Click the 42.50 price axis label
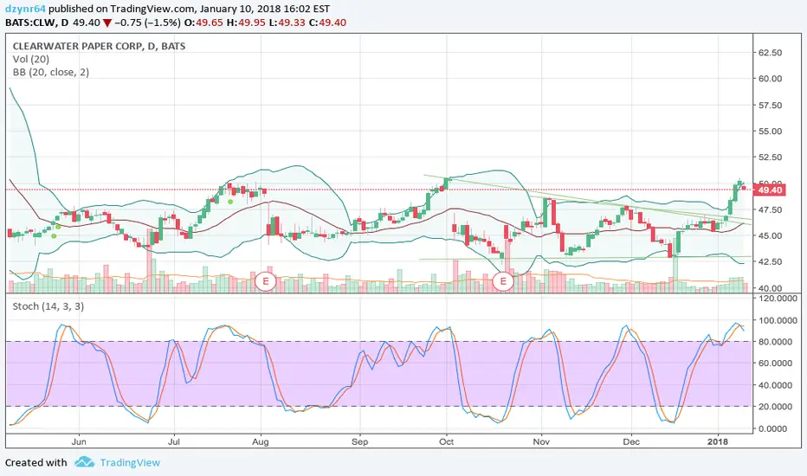Image resolution: width=807 pixels, height=476 pixels. (x=770, y=262)
